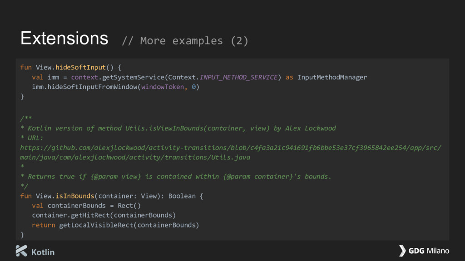Click 'imm.hideSoftInputFromWindow' call
The height and width of the screenshot is (261, 465).
pyautogui.click(x=84, y=87)
